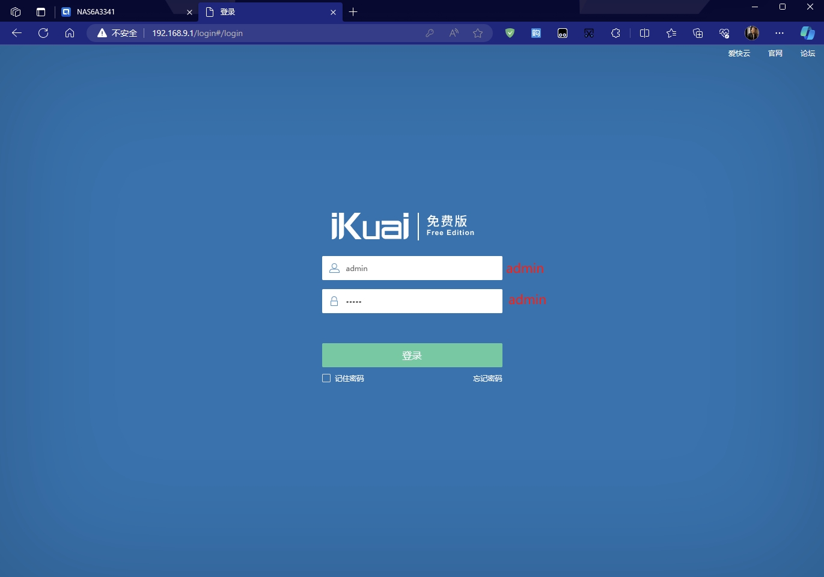824x577 pixels.
Task: Go to the browser home page
Action: pos(70,33)
